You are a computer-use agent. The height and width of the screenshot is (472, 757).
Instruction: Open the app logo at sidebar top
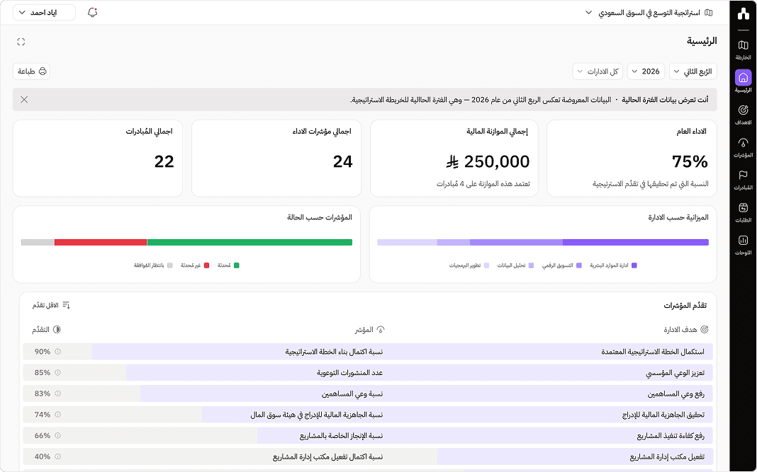click(743, 13)
